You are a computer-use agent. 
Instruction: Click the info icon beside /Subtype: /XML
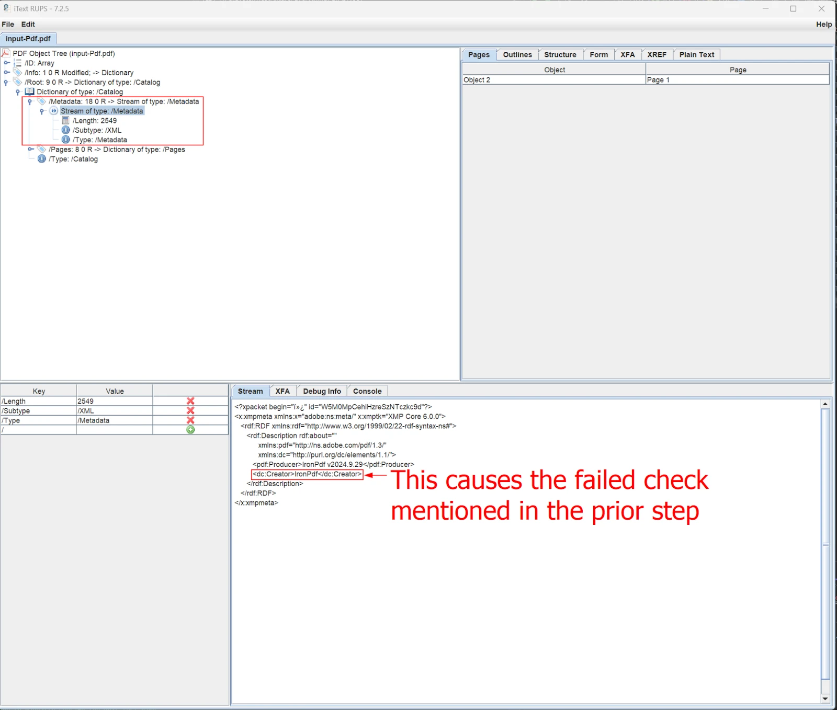[65, 130]
